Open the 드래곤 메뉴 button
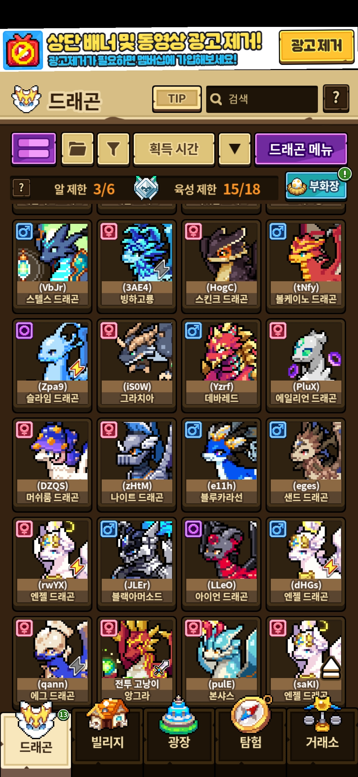Image resolution: width=358 pixels, height=777 pixels. [x=301, y=149]
